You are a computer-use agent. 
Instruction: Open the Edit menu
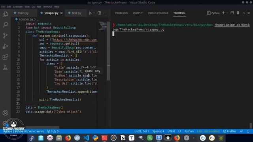point(9,7)
